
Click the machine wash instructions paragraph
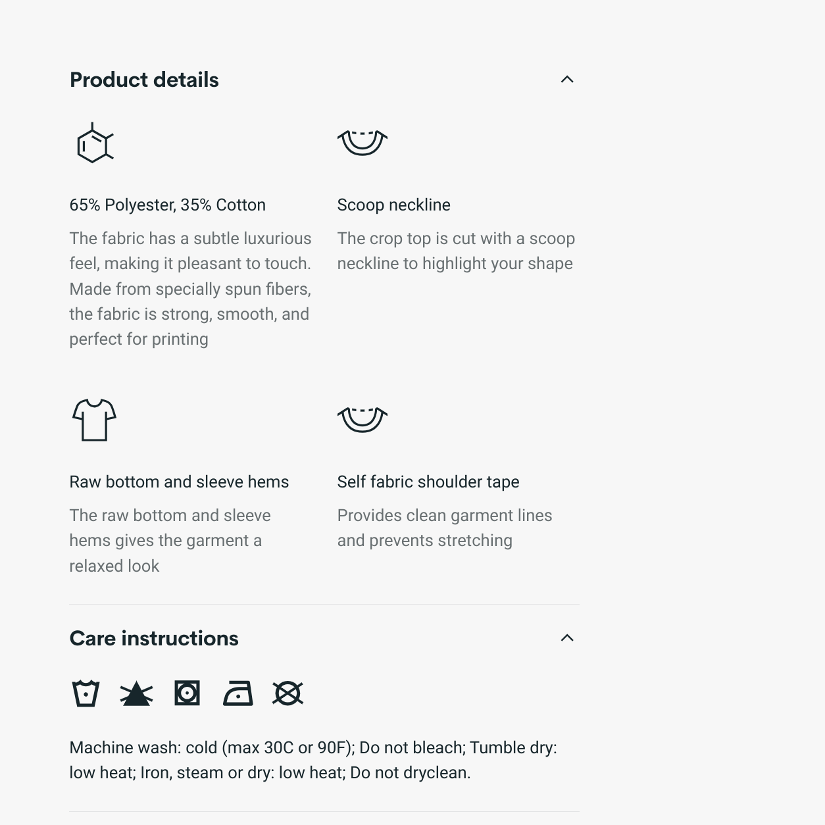click(312, 760)
